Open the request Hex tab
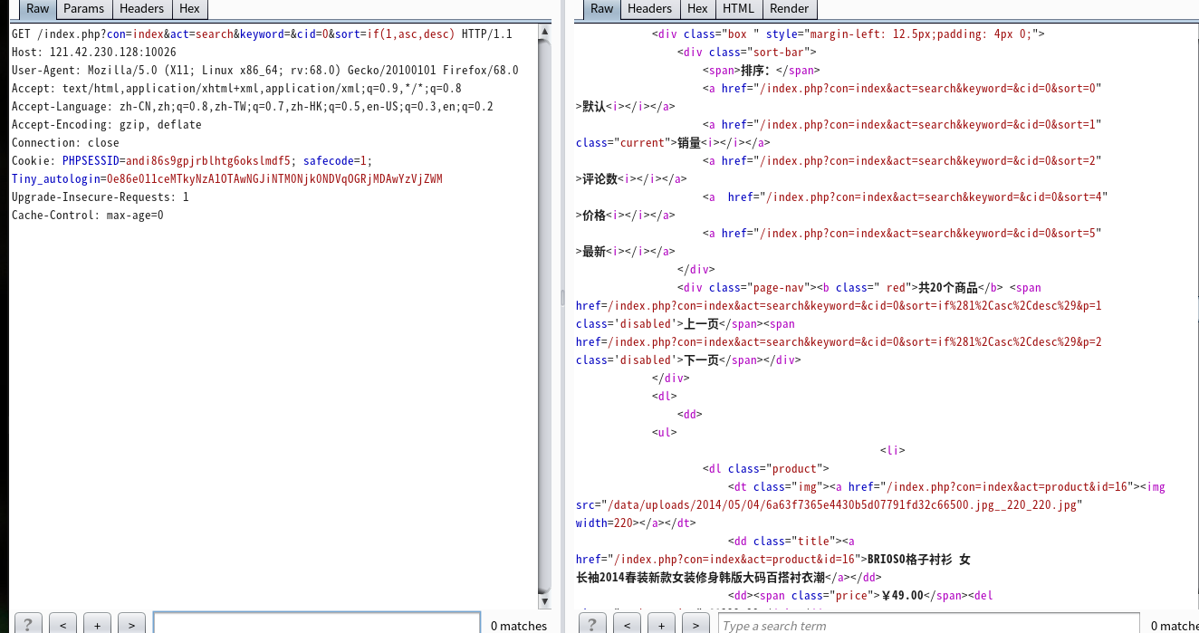 pos(189,9)
